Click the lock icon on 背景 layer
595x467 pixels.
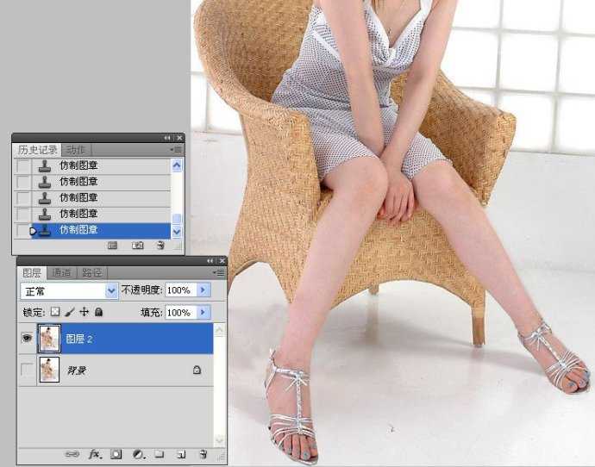pyautogui.click(x=197, y=370)
